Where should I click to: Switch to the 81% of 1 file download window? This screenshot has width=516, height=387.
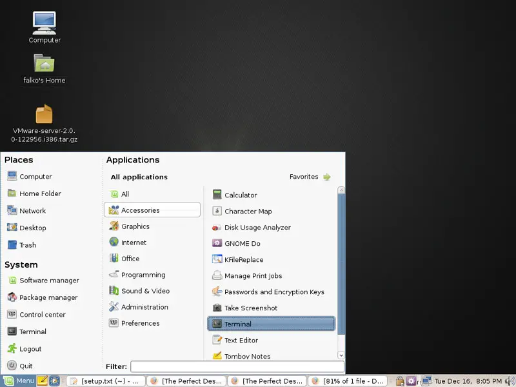[348, 381]
